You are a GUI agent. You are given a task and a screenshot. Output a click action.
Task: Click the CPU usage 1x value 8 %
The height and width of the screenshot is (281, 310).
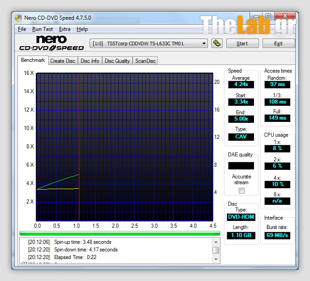pos(277,148)
